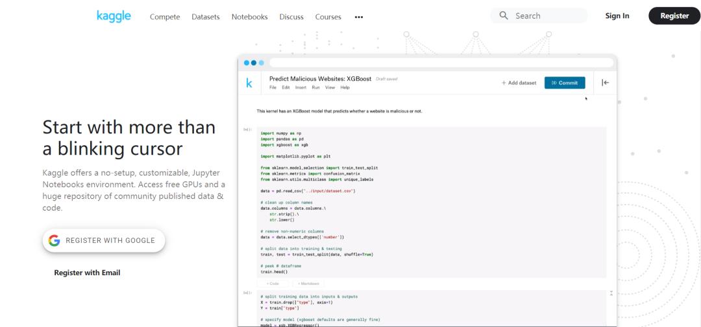Screen dimensions: 701x327
Task: Navigate to Discuss
Action: [x=291, y=17]
